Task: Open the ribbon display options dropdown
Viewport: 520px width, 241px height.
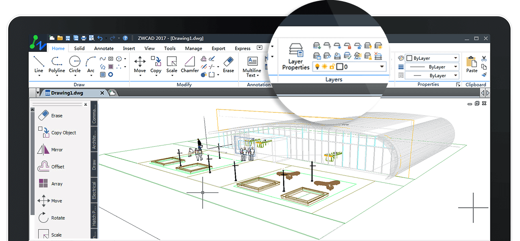Action: pos(260,48)
